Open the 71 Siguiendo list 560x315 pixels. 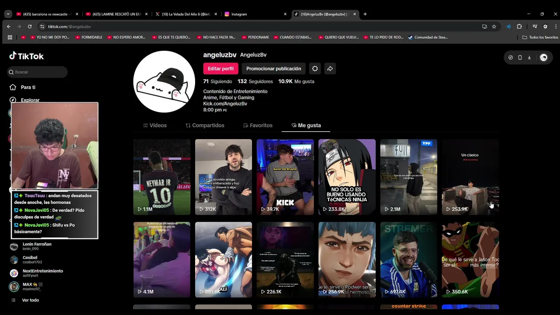[x=217, y=81]
